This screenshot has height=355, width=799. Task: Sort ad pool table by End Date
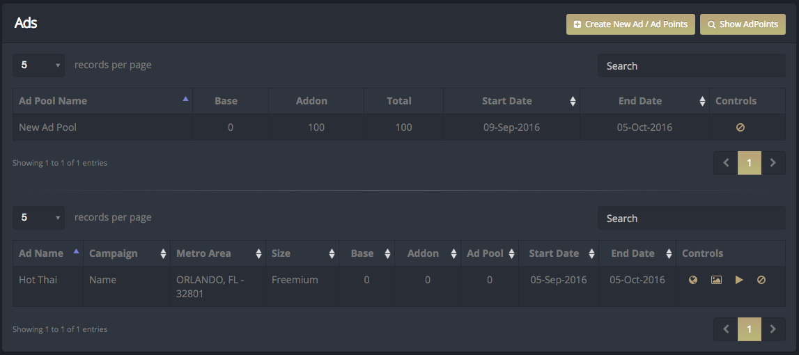pos(644,101)
